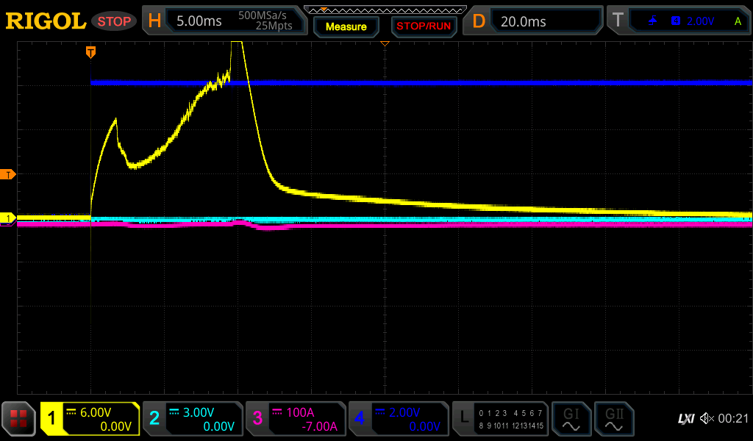Click the clock showing 00:21
The width and height of the screenshot is (753, 441).
(x=732, y=419)
